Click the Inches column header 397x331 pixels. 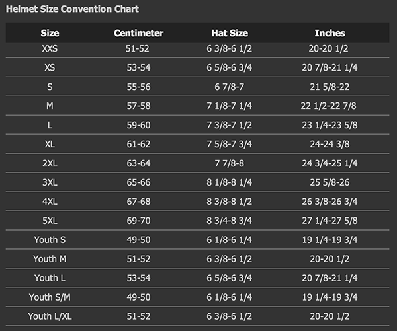tap(330, 33)
